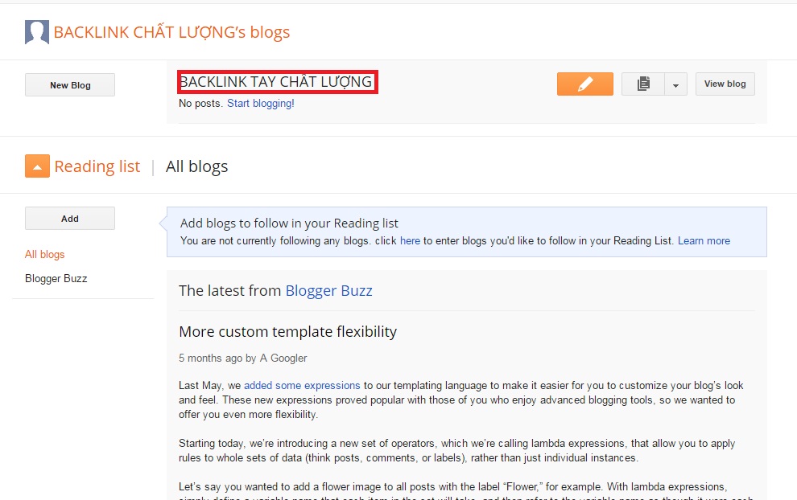Open 'More custom template flexibility' post title
Viewport: 797px width, 500px height.
click(287, 332)
